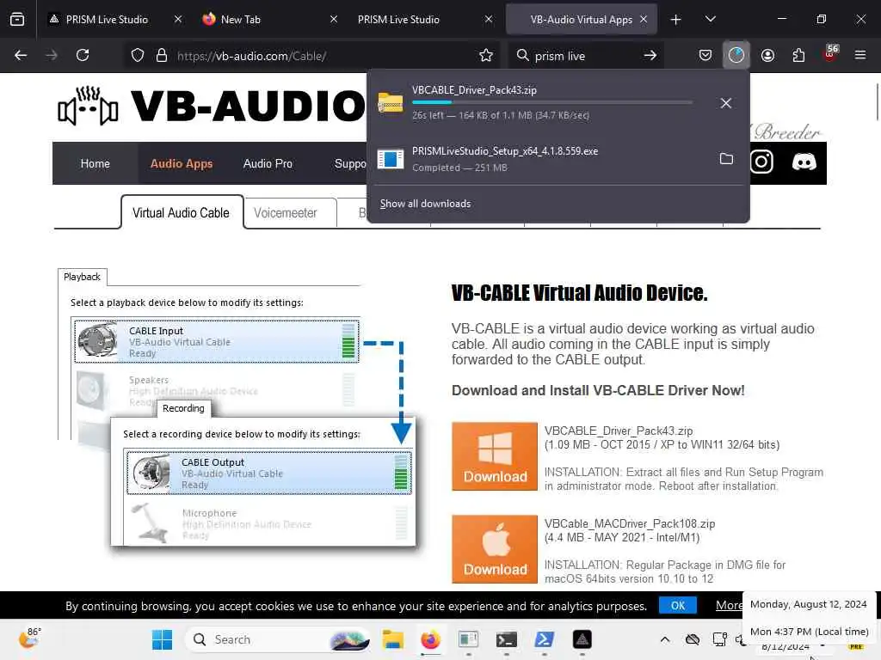Show PRISMLiveStudio setup file in folder
The image size is (881, 660).
click(x=726, y=159)
